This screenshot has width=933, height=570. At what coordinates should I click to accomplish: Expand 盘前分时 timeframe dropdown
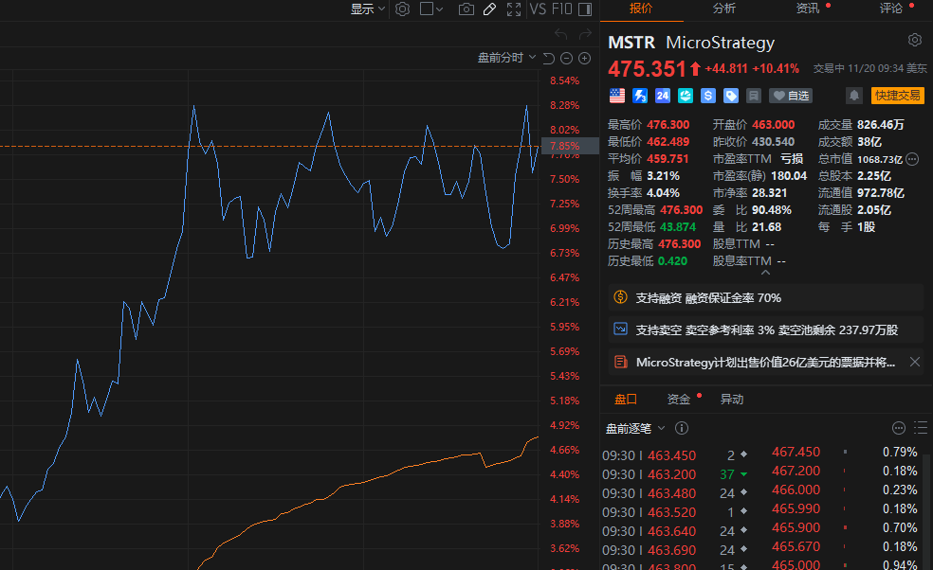click(507, 58)
